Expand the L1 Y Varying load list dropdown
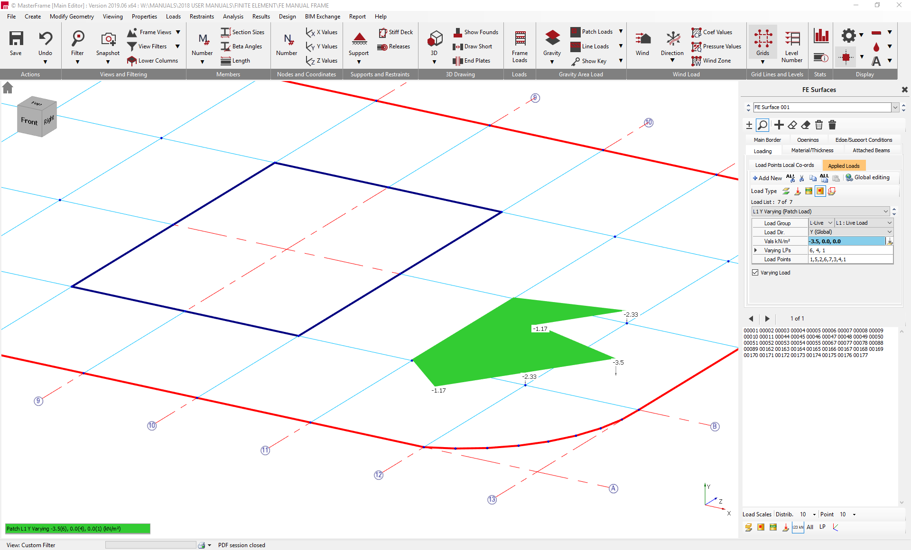Image resolution: width=911 pixels, height=550 pixels. point(885,211)
